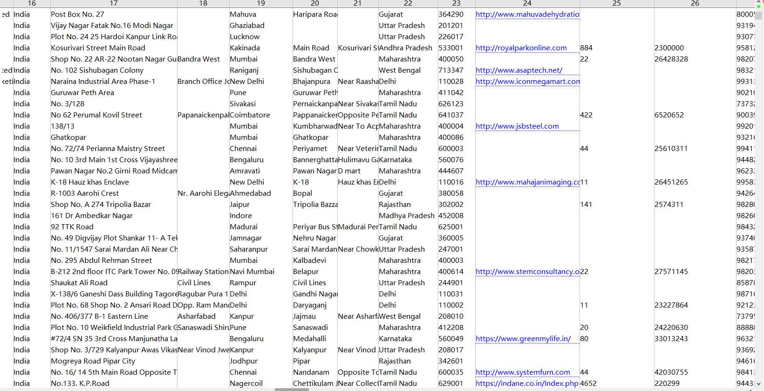Select the 'Guruwar Peth Area' cell

(114, 93)
